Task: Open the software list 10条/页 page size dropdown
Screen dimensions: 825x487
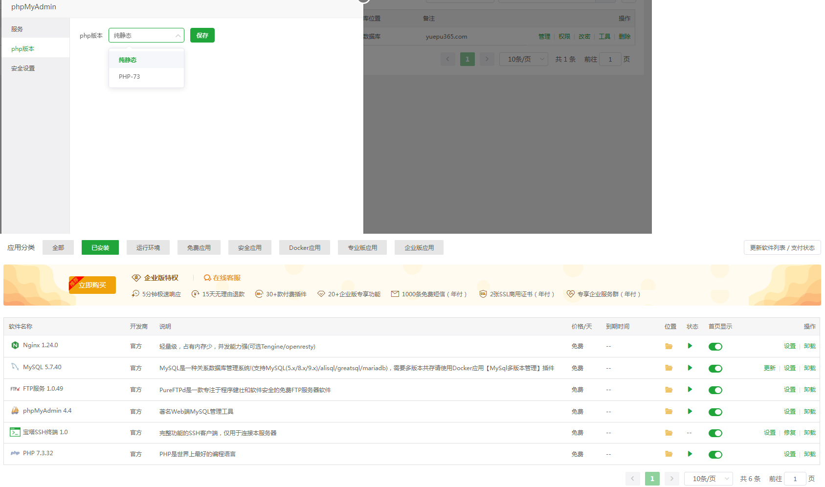Action: pos(708,479)
